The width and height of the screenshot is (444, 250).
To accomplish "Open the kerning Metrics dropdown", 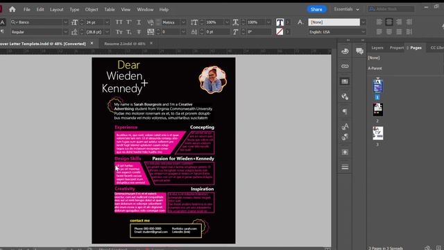I will 183,22.
